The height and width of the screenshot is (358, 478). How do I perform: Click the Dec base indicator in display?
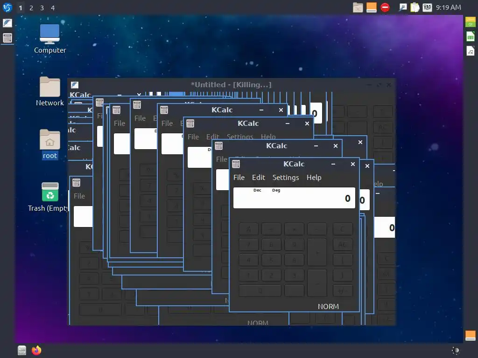coord(257,190)
